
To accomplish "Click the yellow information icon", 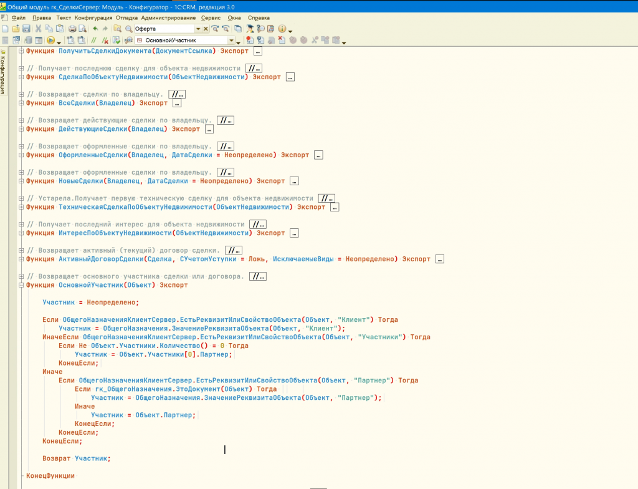I will click(x=282, y=29).
